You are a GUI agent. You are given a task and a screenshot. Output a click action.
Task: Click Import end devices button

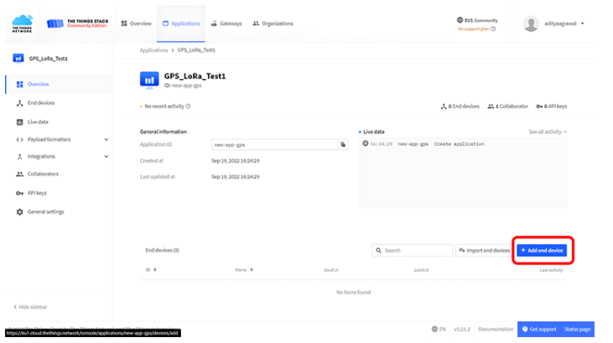click(x=483, y=251)
